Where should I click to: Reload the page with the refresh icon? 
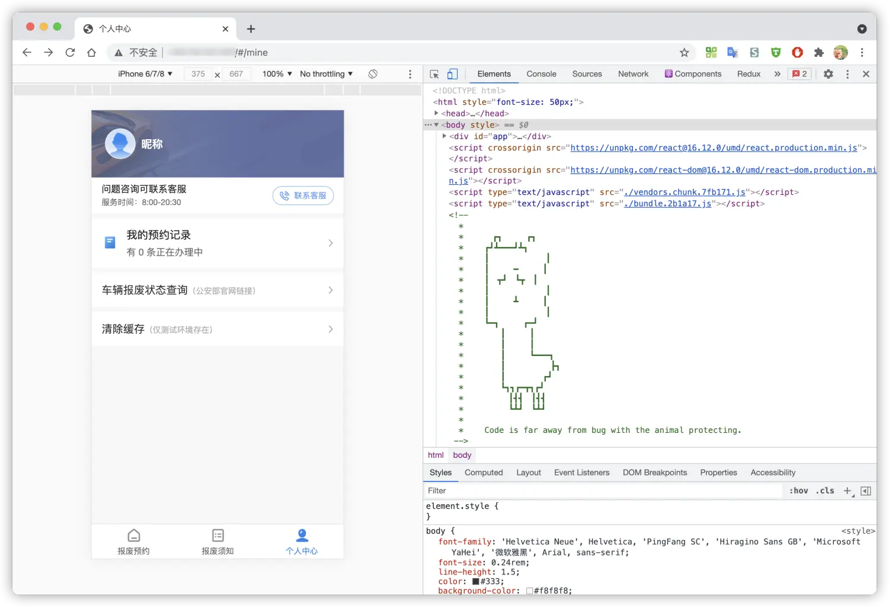point(70,53)
